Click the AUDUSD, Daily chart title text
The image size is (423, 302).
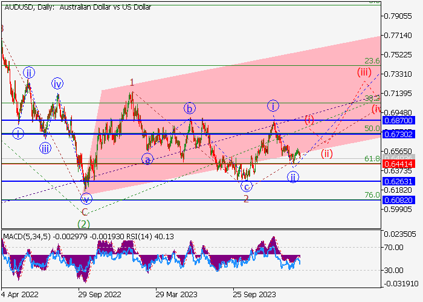click(x=78, y=7)
